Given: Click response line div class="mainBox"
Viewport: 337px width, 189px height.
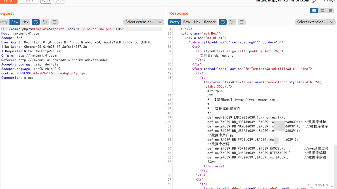Looking at the screenshot, I should 201,33.
